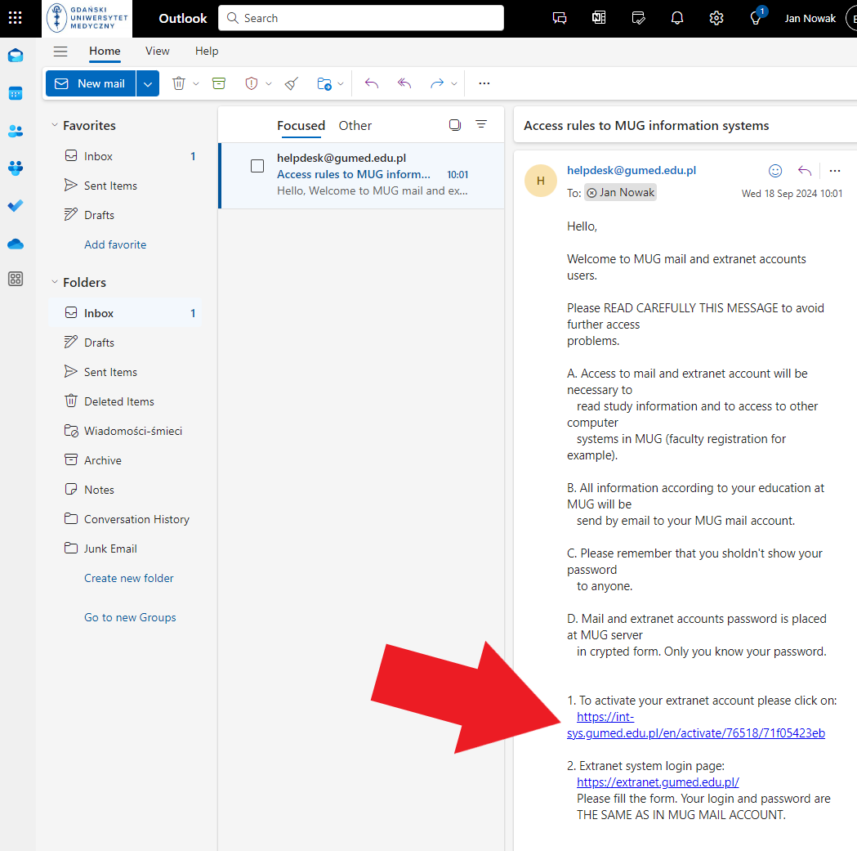Image resolution: width=857 pixels, height=851 pixels.
Task: Open the To Do checkmark app
Action: [16, 206]
